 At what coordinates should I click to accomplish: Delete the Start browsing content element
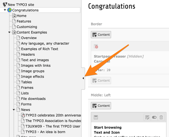tap(161, 117)
